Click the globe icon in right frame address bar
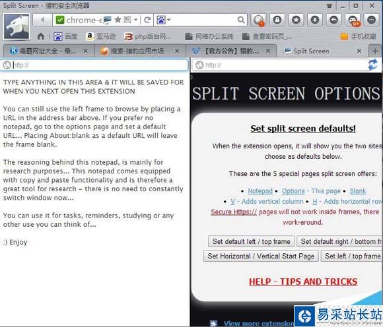This screenshot has width=383, height=327. 199,65
